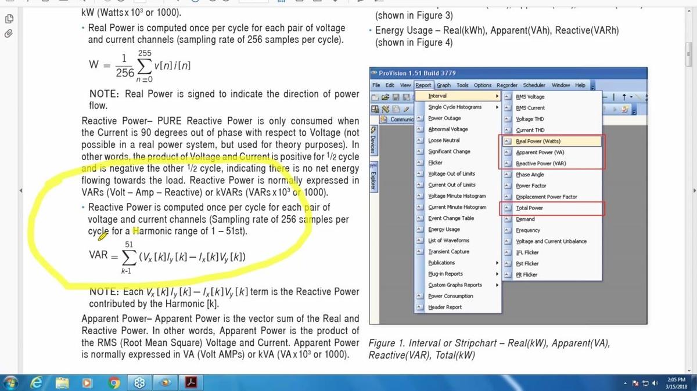Choose Total Power from the Interval submenu
The width and height of the screenshot is (697, 391).
(x=529, y=208)
